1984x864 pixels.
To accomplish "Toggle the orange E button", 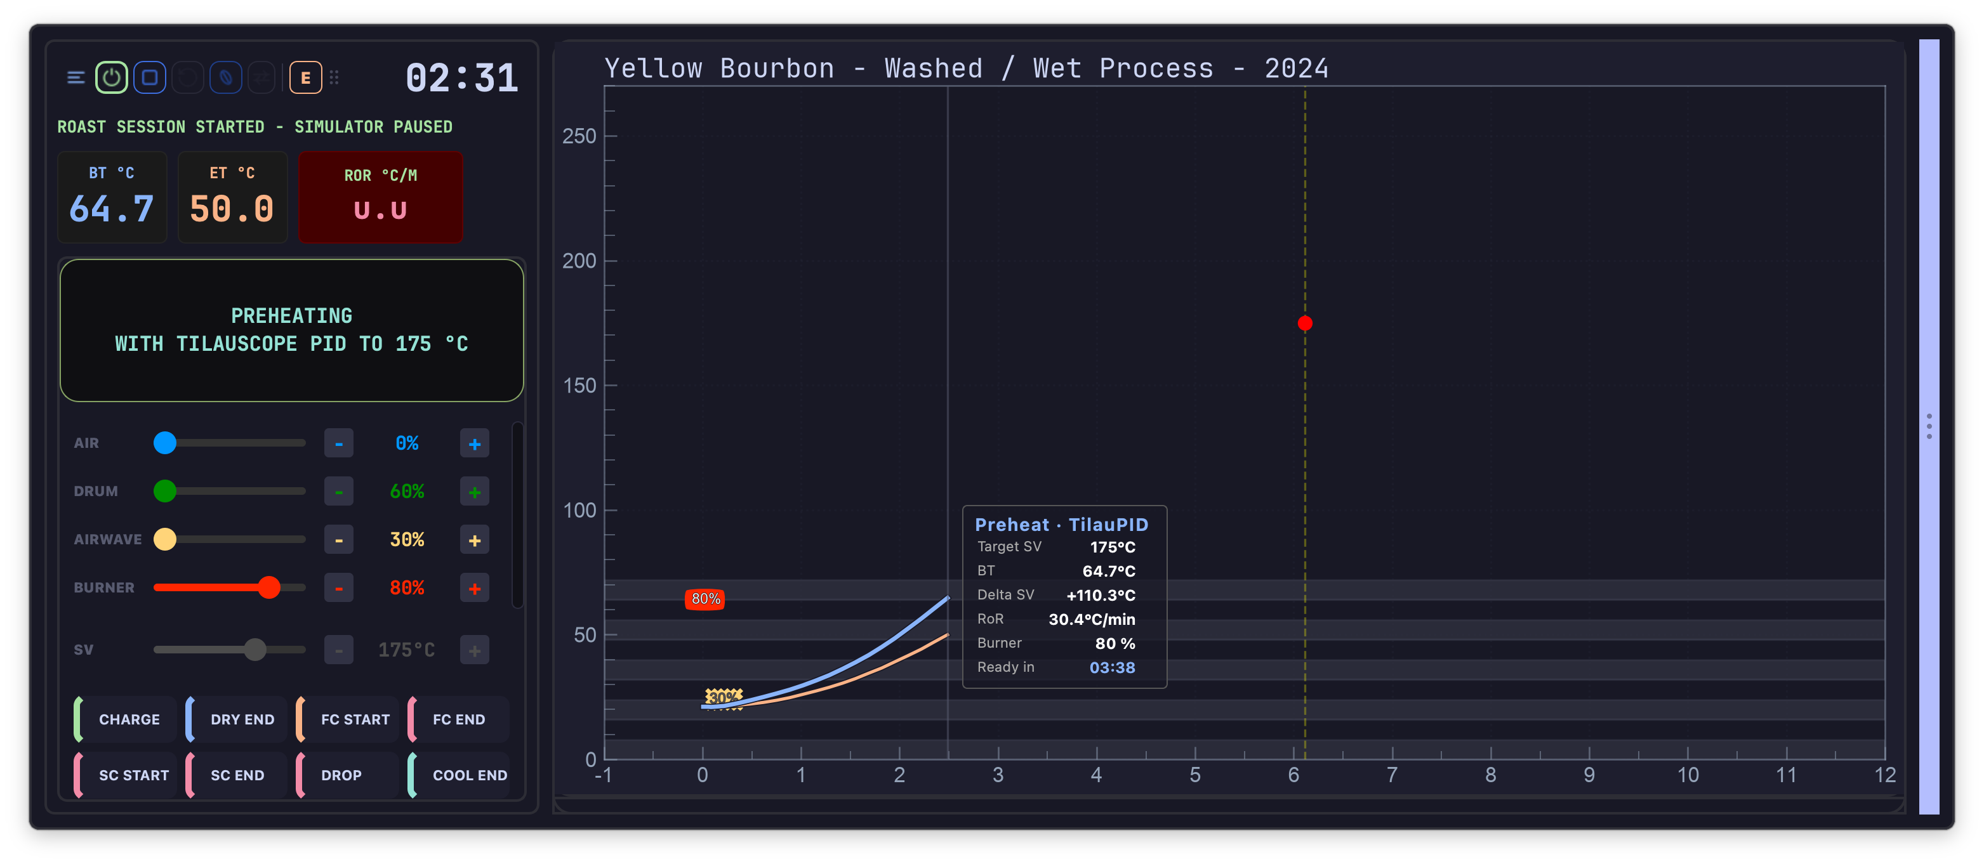I will [x=306, y=78].
